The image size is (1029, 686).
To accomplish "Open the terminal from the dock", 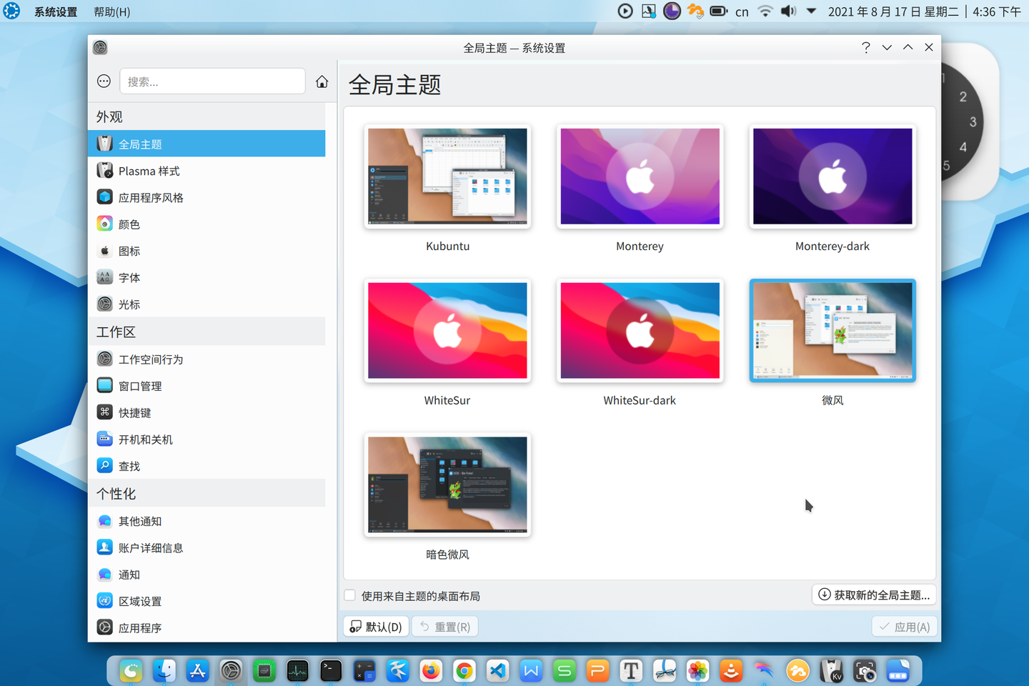I will tap(331, 670).
